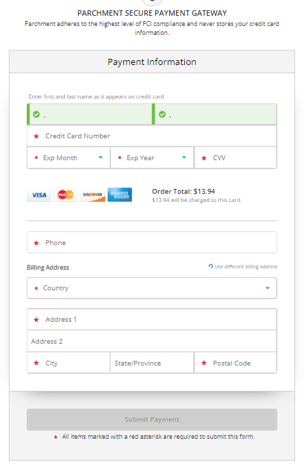The image size is (306, 473).
Task: Click the American Express card logo
Action: pos(120,195)
